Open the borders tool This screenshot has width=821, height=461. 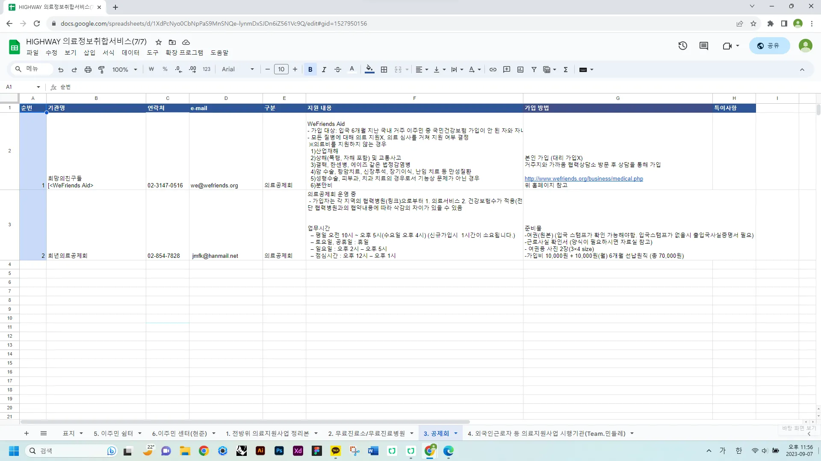pyautogui.click(x=384, y=70)
